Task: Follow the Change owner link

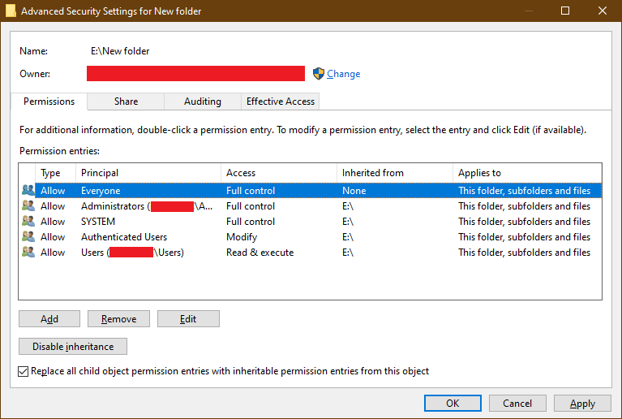Action: [x=344, y=74]
